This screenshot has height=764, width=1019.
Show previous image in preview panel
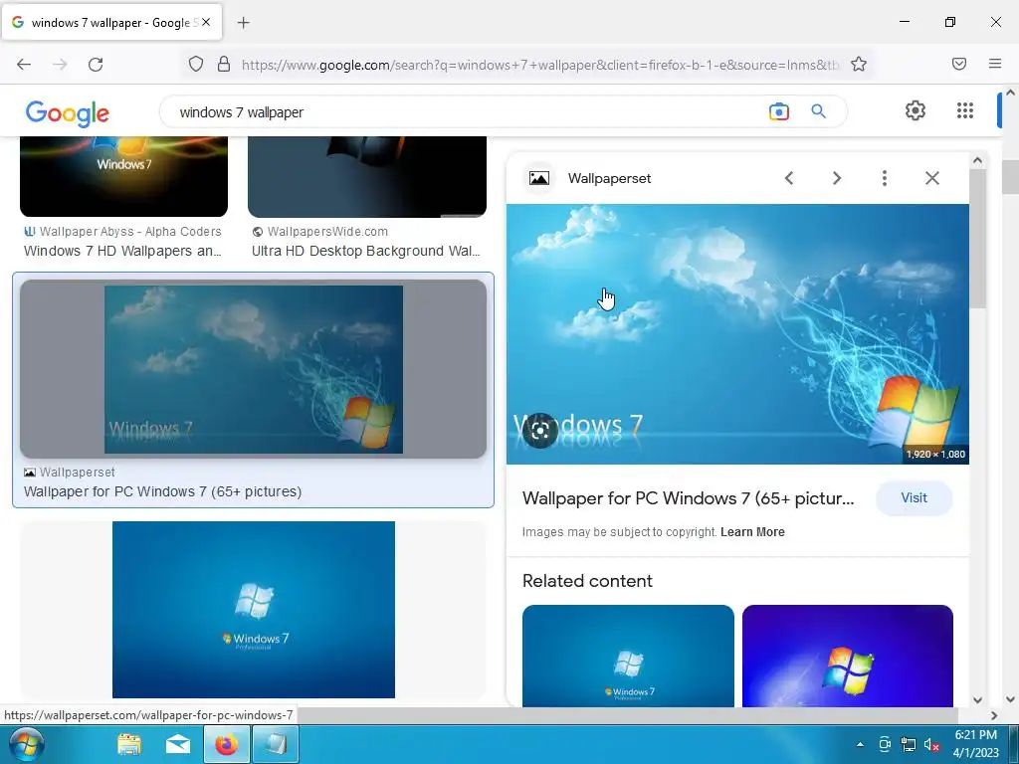point(789,178)
